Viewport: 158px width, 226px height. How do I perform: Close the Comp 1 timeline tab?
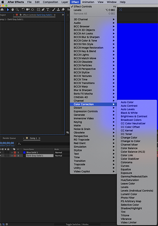pyautogui.click(x=24, y=138)
